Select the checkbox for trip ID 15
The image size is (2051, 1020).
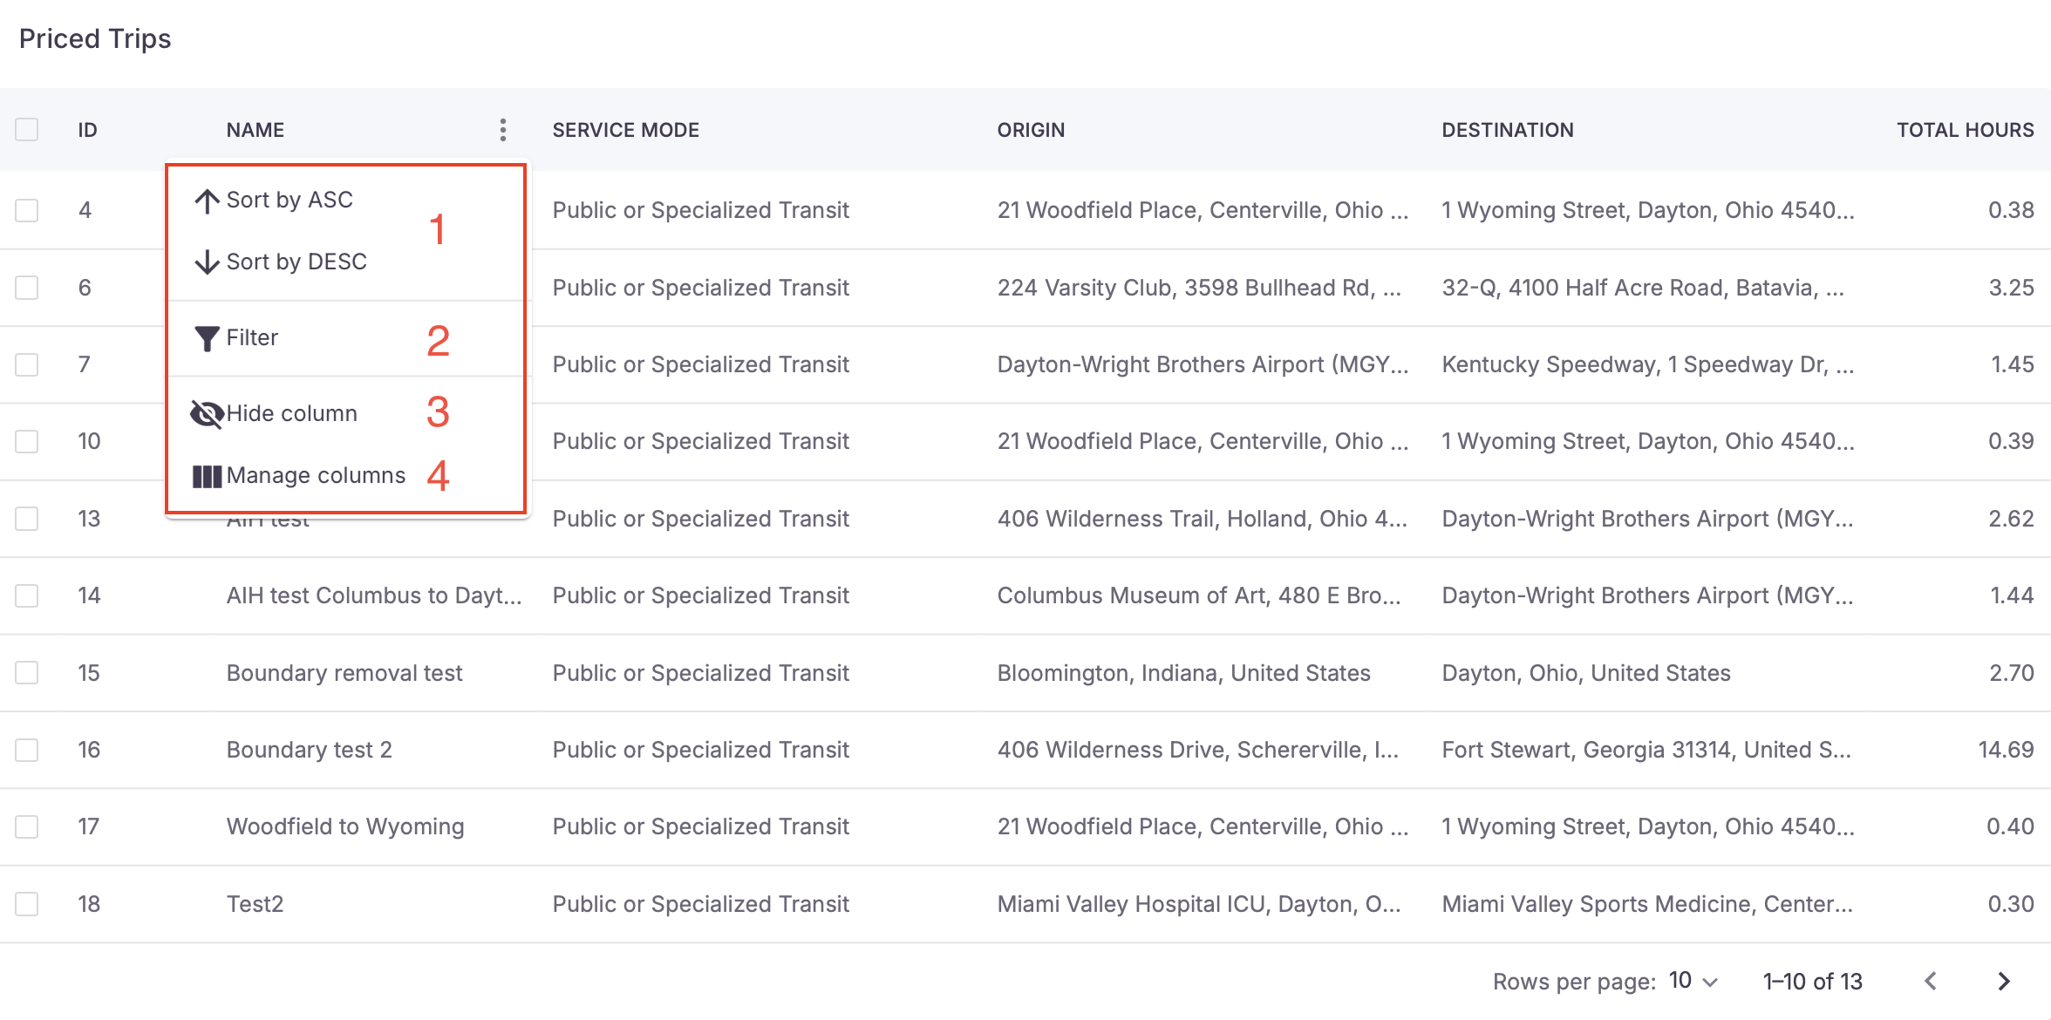27,673
